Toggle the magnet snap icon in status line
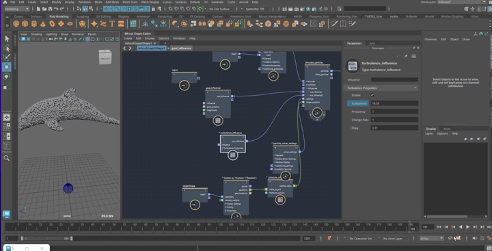 tap(200, 9)
